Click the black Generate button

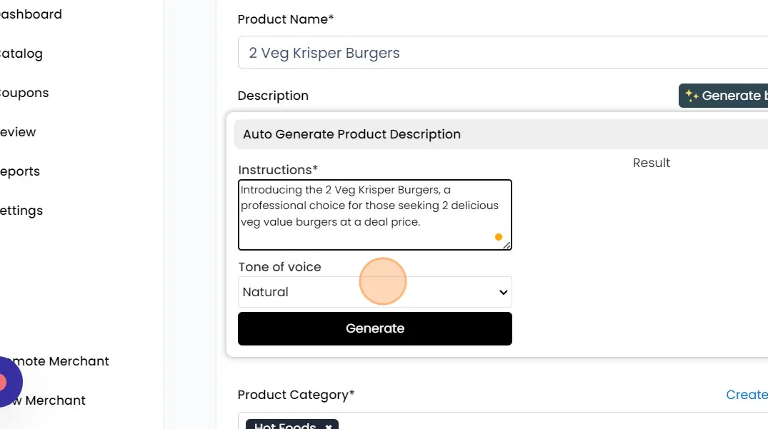pos(374,328)
